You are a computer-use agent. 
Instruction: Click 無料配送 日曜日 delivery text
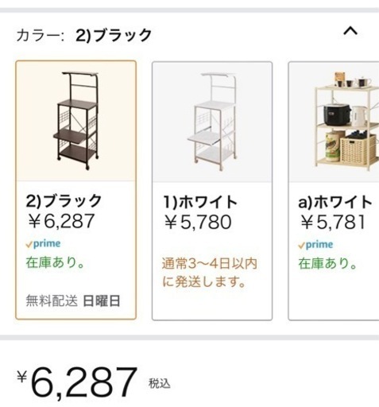coord(73,301)
